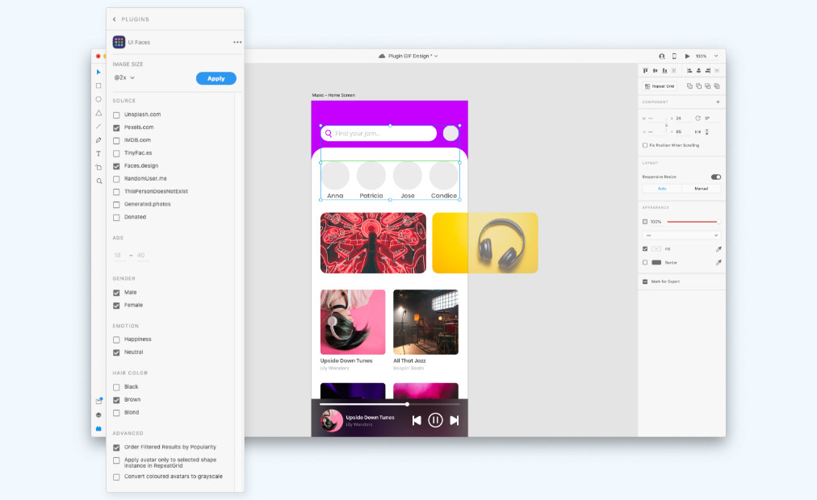
Task: Click the X position value field
Action: [x=684, y=119]
